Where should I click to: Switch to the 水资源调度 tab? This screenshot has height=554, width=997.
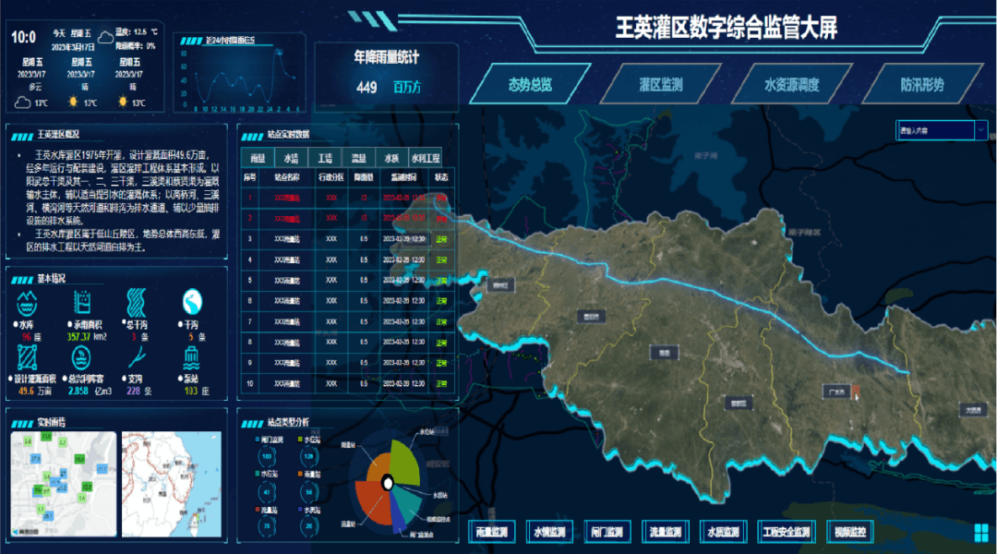[x=791, y=85]
